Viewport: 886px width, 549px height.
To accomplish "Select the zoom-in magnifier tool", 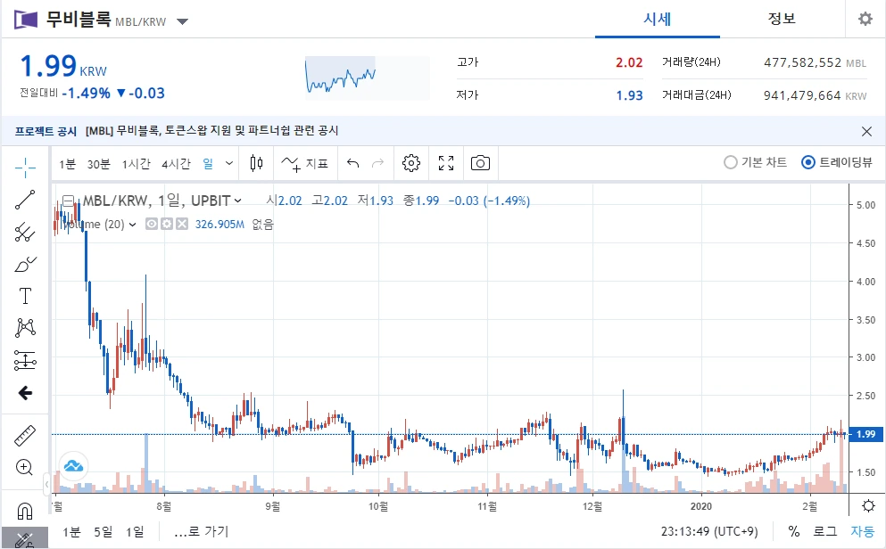I will [24, 467].
